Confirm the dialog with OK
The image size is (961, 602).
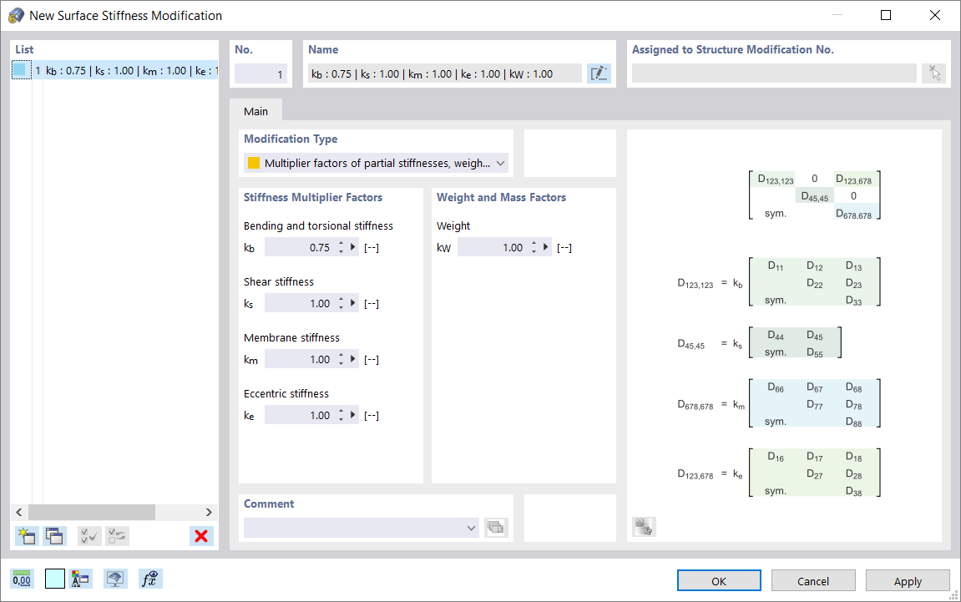pos(718,580)
